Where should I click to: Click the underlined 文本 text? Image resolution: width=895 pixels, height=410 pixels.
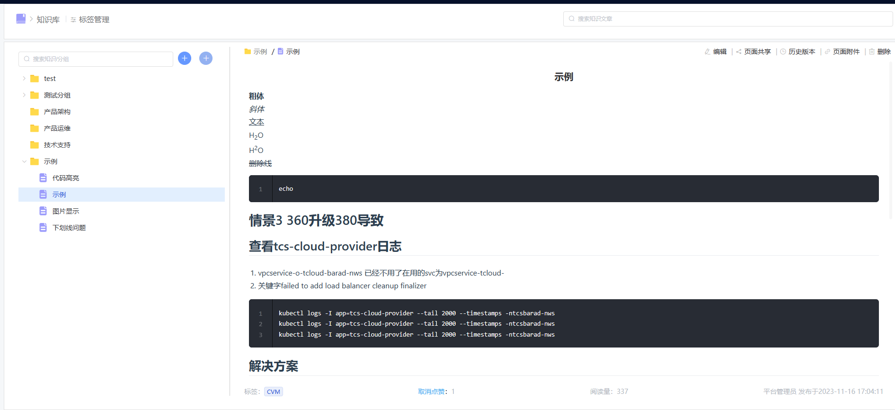coord(257,122)
